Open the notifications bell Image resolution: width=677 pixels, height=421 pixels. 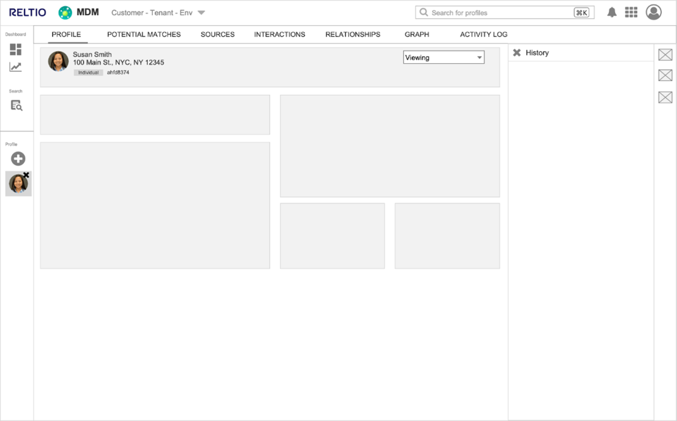click(611, 11)
